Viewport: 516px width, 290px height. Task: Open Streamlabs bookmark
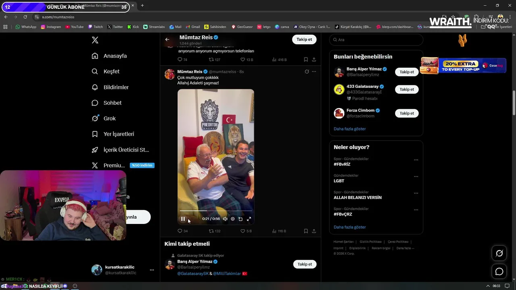pyautogui.click(x=154, y=27)
